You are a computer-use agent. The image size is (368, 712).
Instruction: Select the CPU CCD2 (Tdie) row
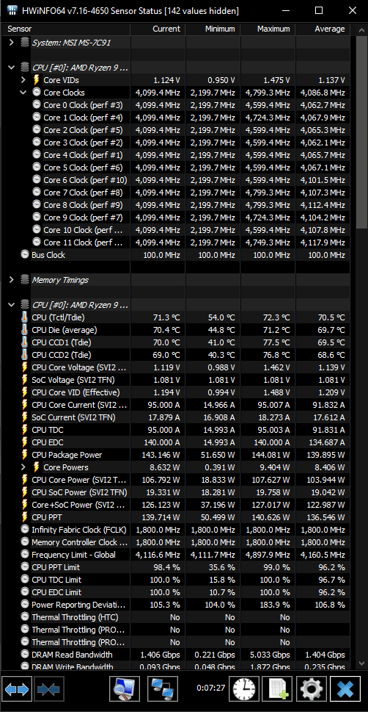pos(177,355)
